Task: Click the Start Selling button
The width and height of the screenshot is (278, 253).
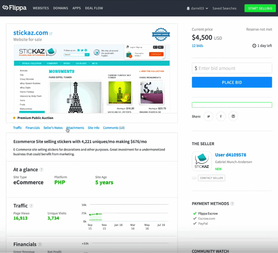Action: [x=260, y=8]
